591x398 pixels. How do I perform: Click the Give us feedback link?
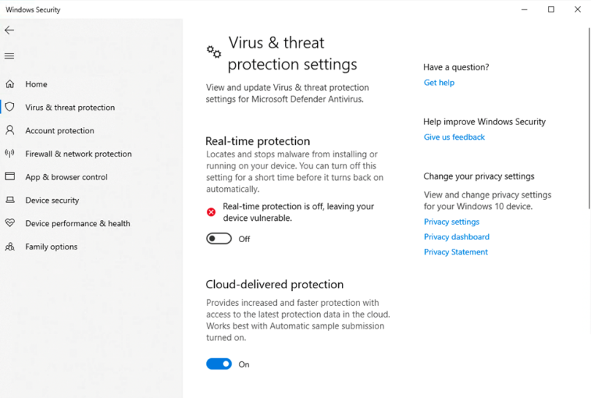[454, 137]
